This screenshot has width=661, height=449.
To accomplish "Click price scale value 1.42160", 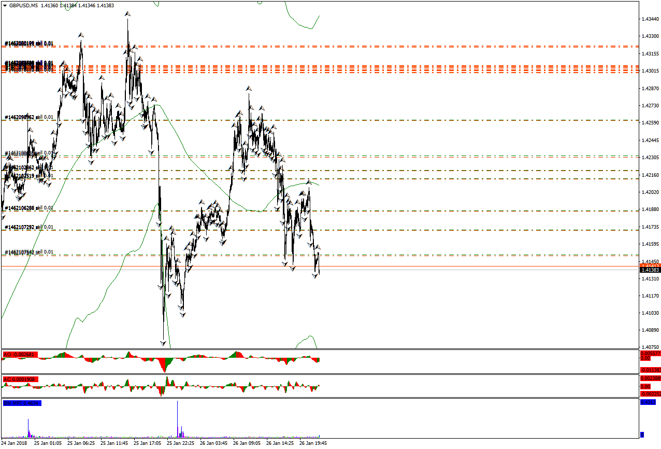I will click(650, 175).
